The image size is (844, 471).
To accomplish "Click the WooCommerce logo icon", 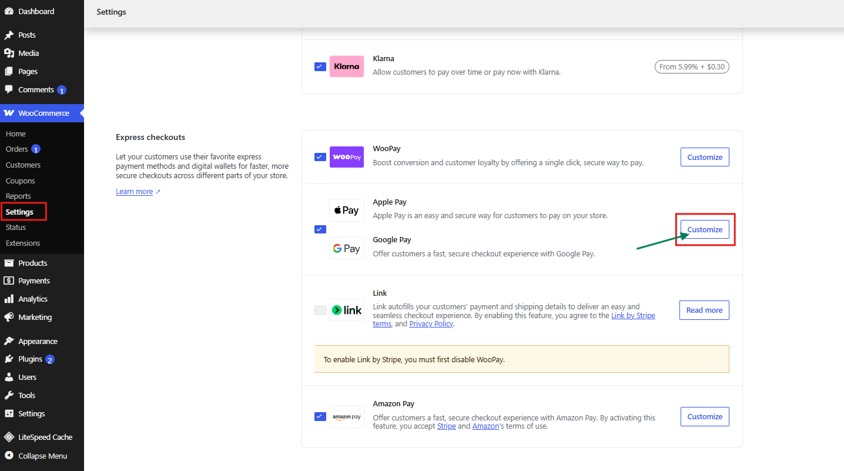I will point(9,113).
